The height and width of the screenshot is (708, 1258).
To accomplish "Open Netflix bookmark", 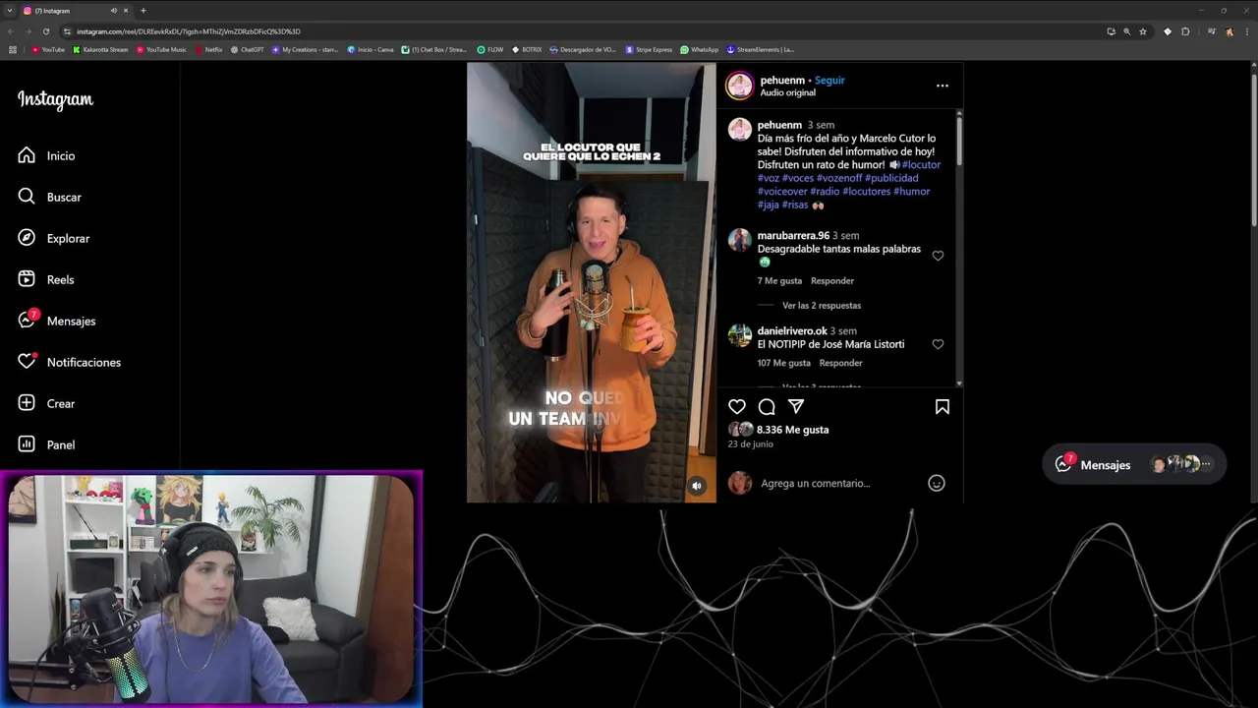I will click(x=209, y=49).
